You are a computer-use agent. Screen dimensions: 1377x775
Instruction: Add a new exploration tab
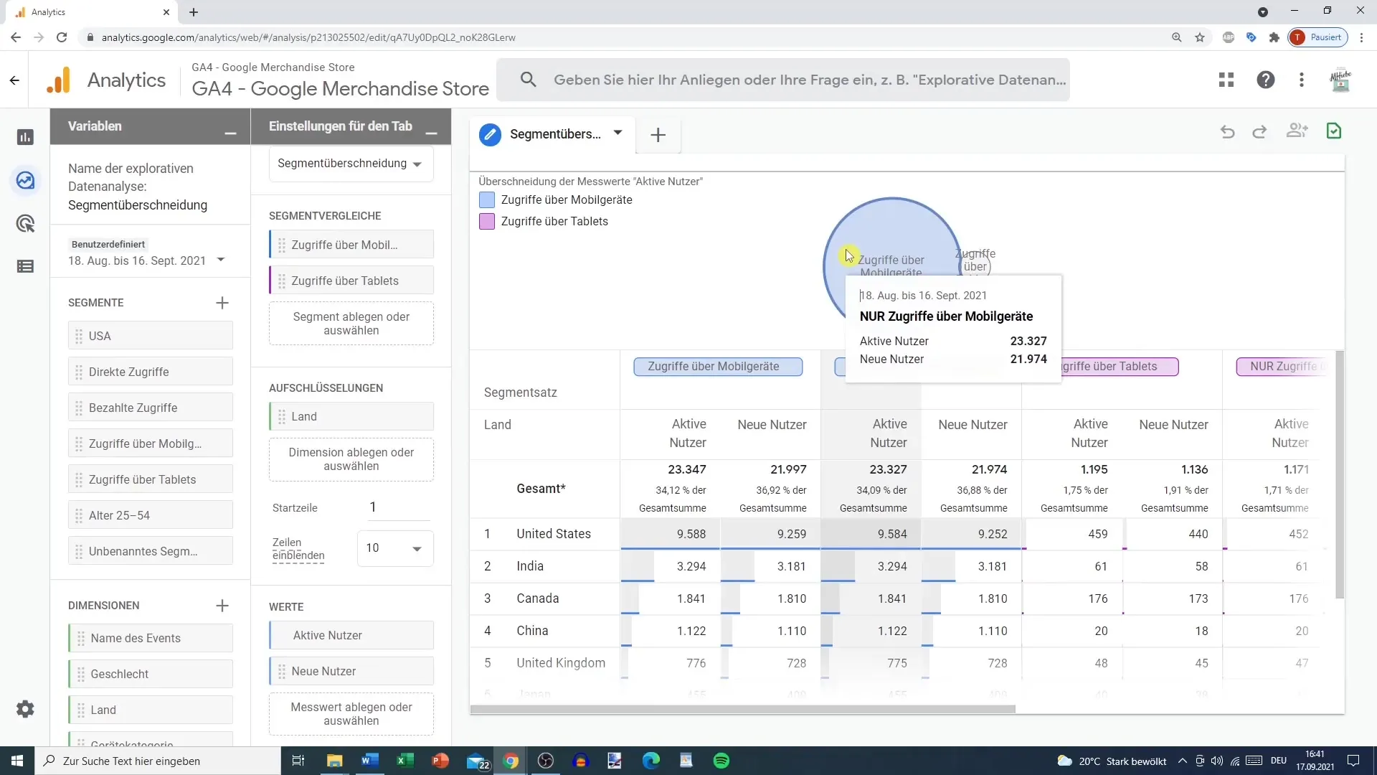658,135
